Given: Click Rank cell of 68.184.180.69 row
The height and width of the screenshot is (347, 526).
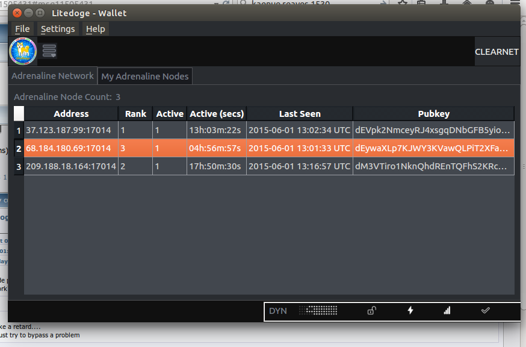Looking at the screenshot, I should point(135,148).
